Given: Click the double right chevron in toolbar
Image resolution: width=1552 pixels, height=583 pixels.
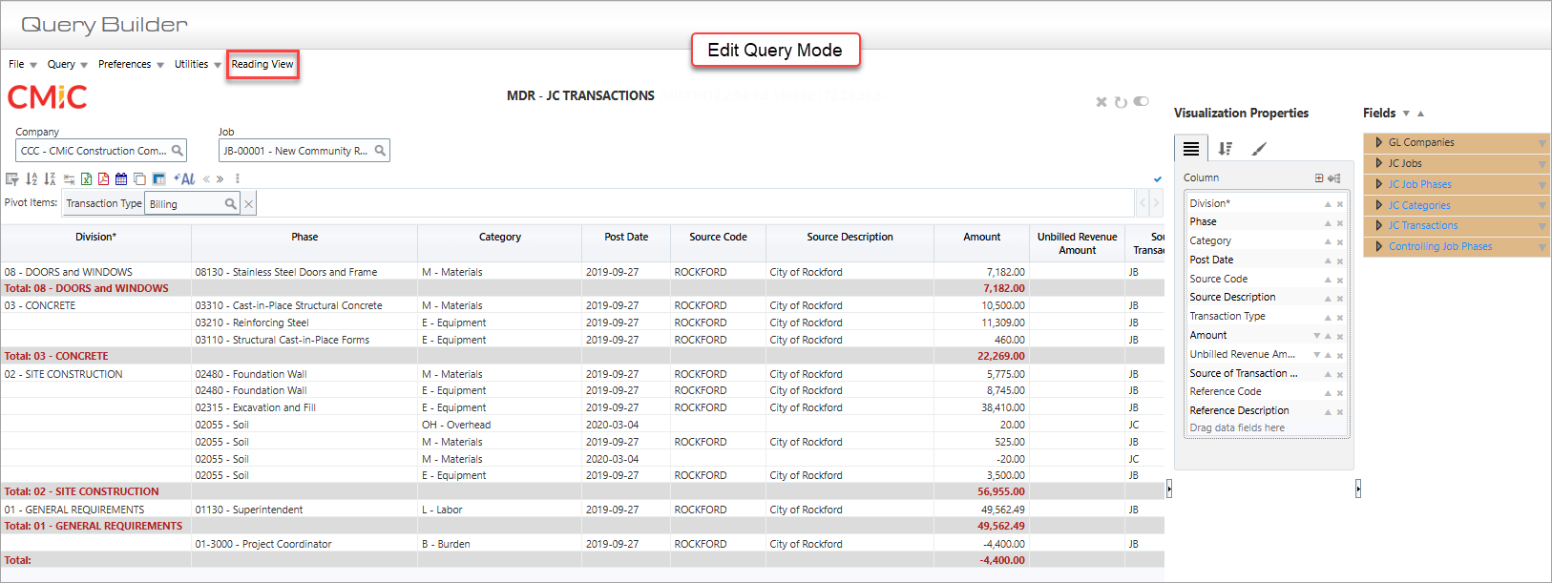Looking at the screenshot, I should pos(220,178).
